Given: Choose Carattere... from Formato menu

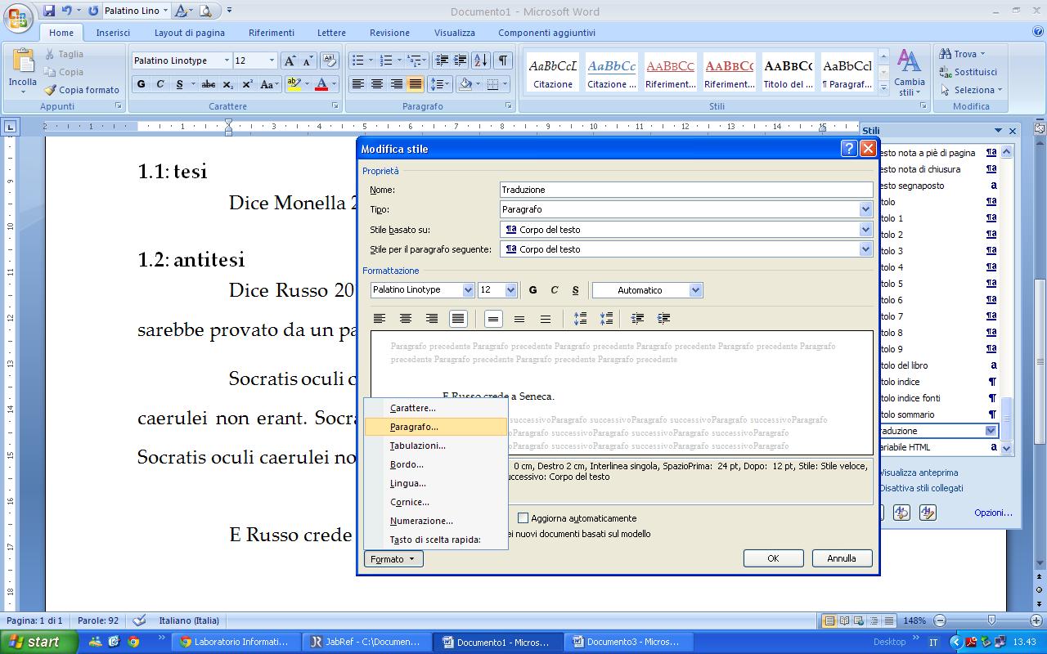Looking at the screenshot, I should [436, 408].
